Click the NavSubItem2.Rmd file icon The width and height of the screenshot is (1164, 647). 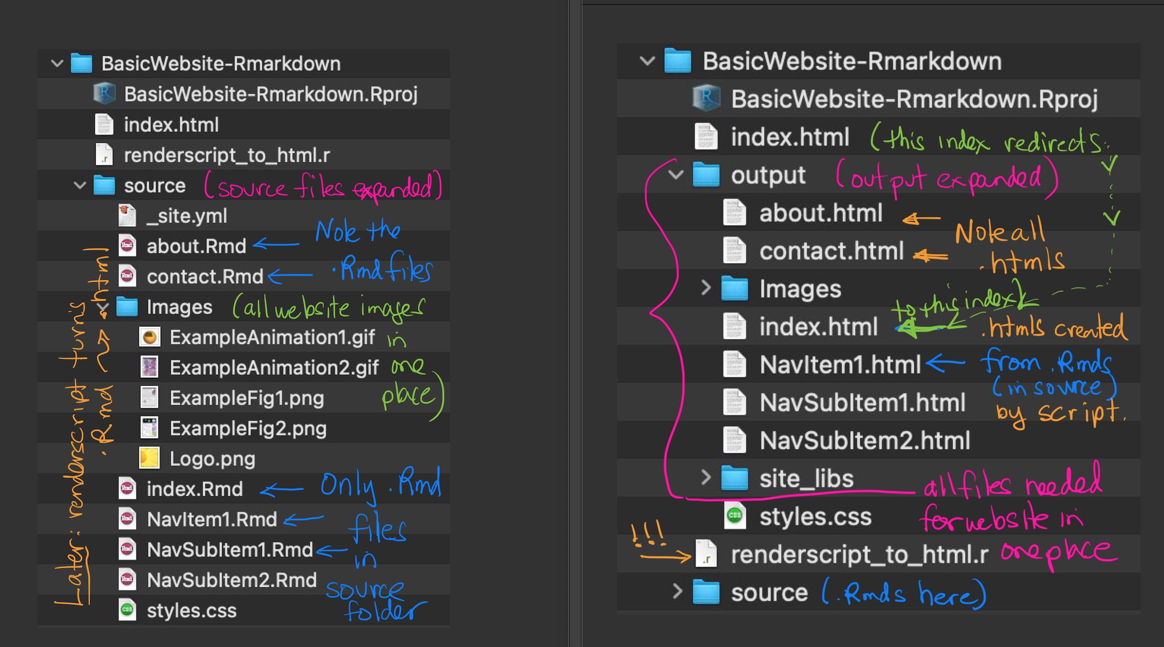click(x=127, y=580)
